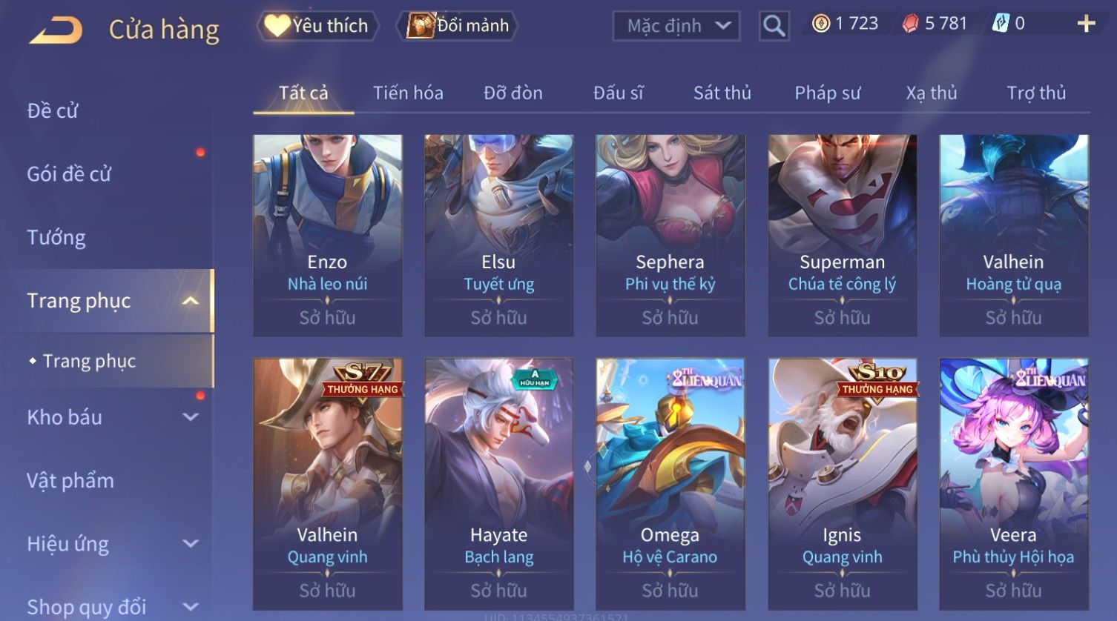Open the Mặc định sort dropdown
The width and height of the screenshot is (1117, 621).
[676, 27]
